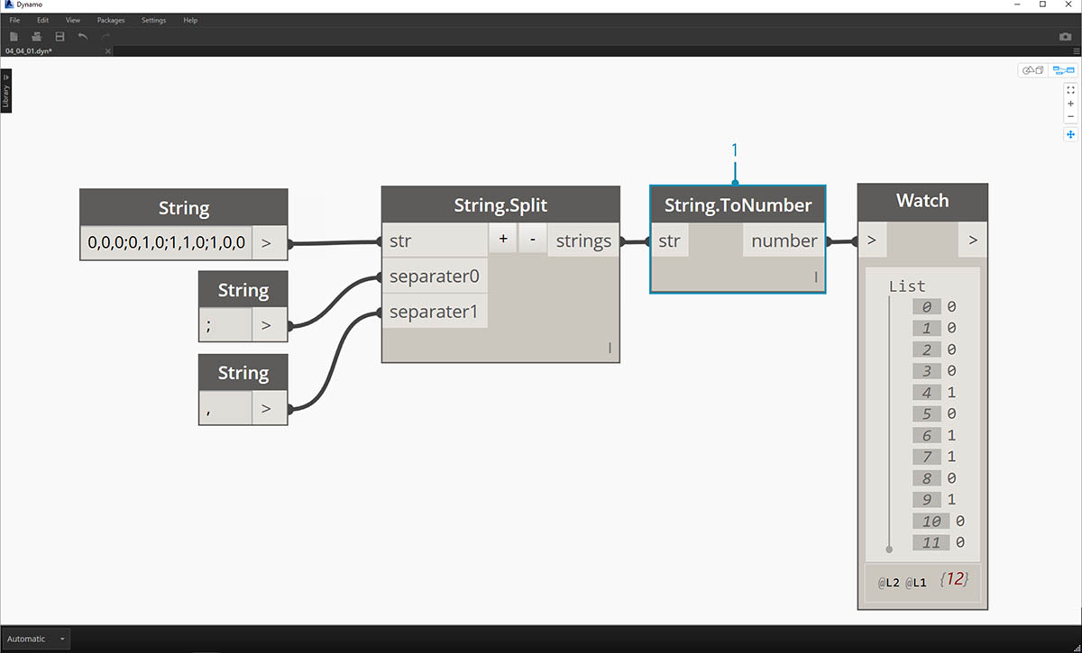Expand the collapsed Library side panel
The image size is (1082, 653).
(x=5, y=92)
